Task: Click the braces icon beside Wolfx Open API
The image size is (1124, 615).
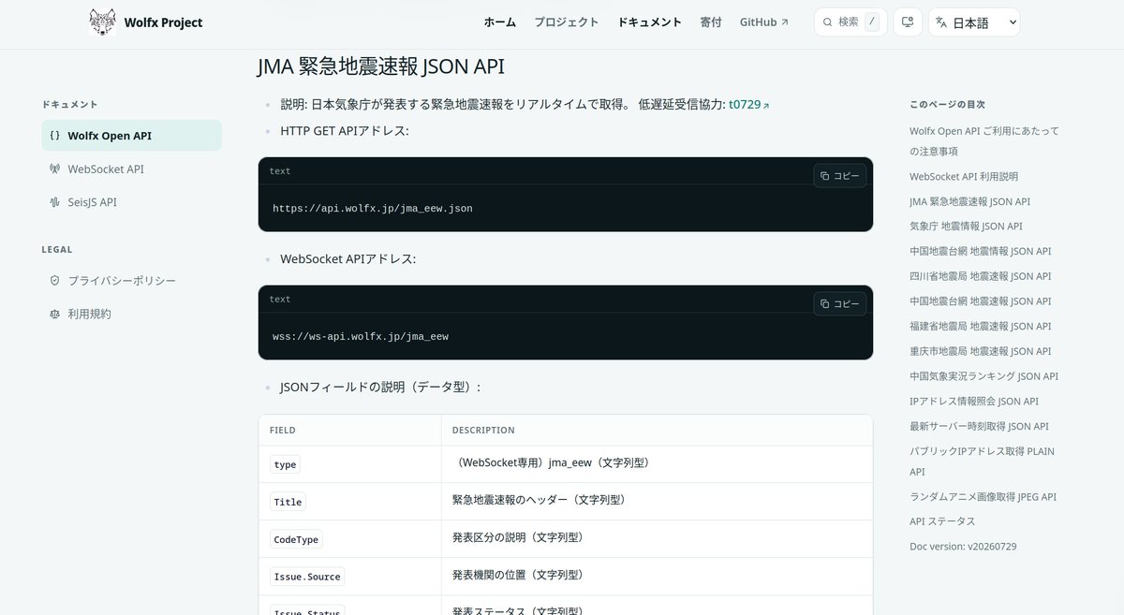Action: pyautogui.click(x=54, y=136)
